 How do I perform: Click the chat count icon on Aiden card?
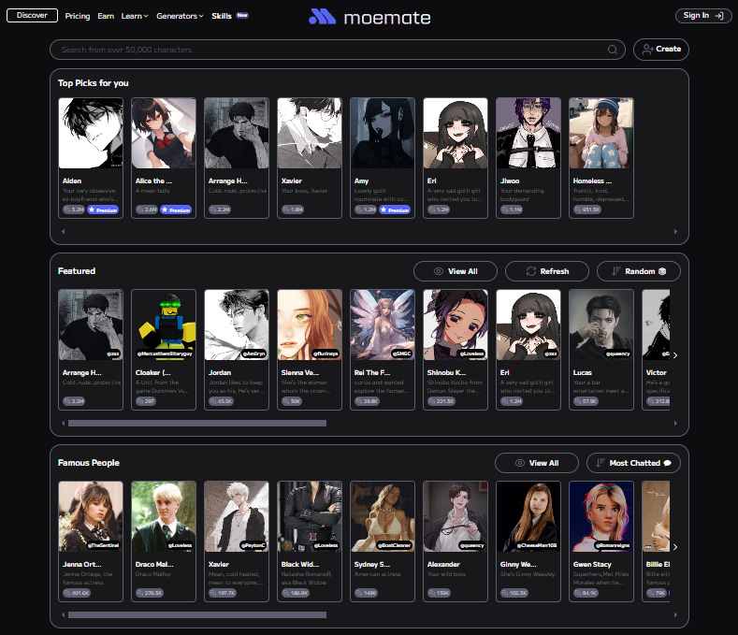[x=67, y=209]
